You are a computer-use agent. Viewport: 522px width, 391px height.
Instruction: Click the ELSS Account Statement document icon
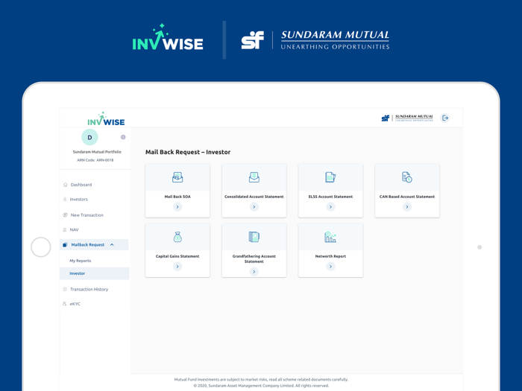(330, 177)
